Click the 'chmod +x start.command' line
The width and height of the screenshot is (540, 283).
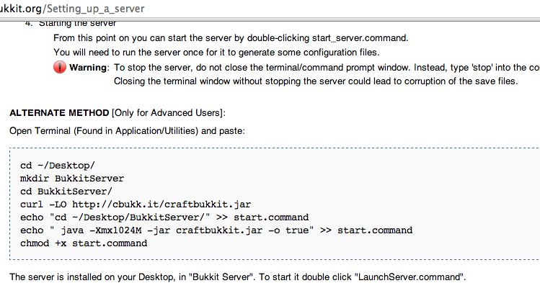pyautogui.click(x=84, y=243)
